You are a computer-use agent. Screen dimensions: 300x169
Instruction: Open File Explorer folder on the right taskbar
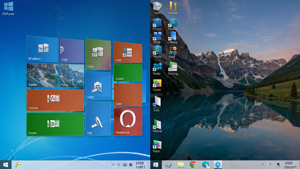(180, 165)
